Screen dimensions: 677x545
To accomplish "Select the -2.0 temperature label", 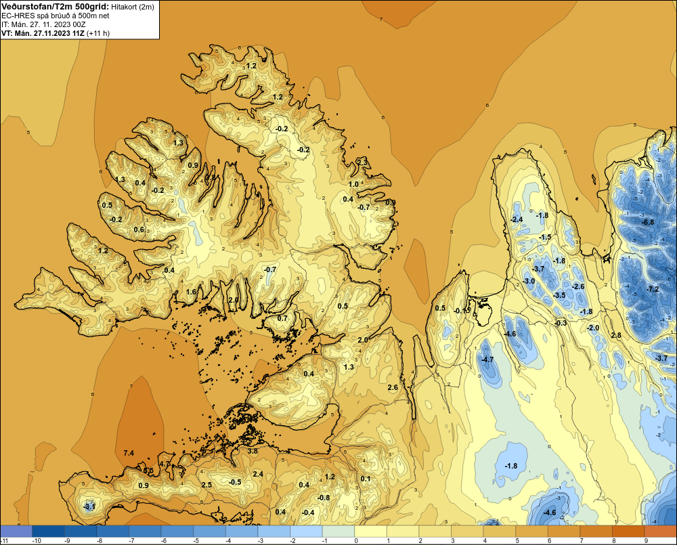I will (593, 328).
